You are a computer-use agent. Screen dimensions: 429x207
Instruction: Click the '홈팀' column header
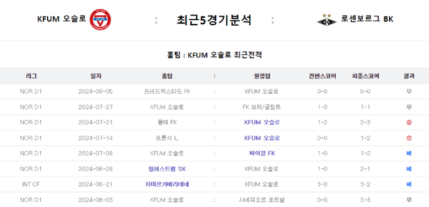point(167,76)
